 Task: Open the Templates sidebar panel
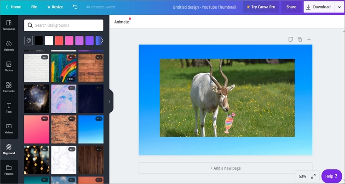tap(9, 25)
